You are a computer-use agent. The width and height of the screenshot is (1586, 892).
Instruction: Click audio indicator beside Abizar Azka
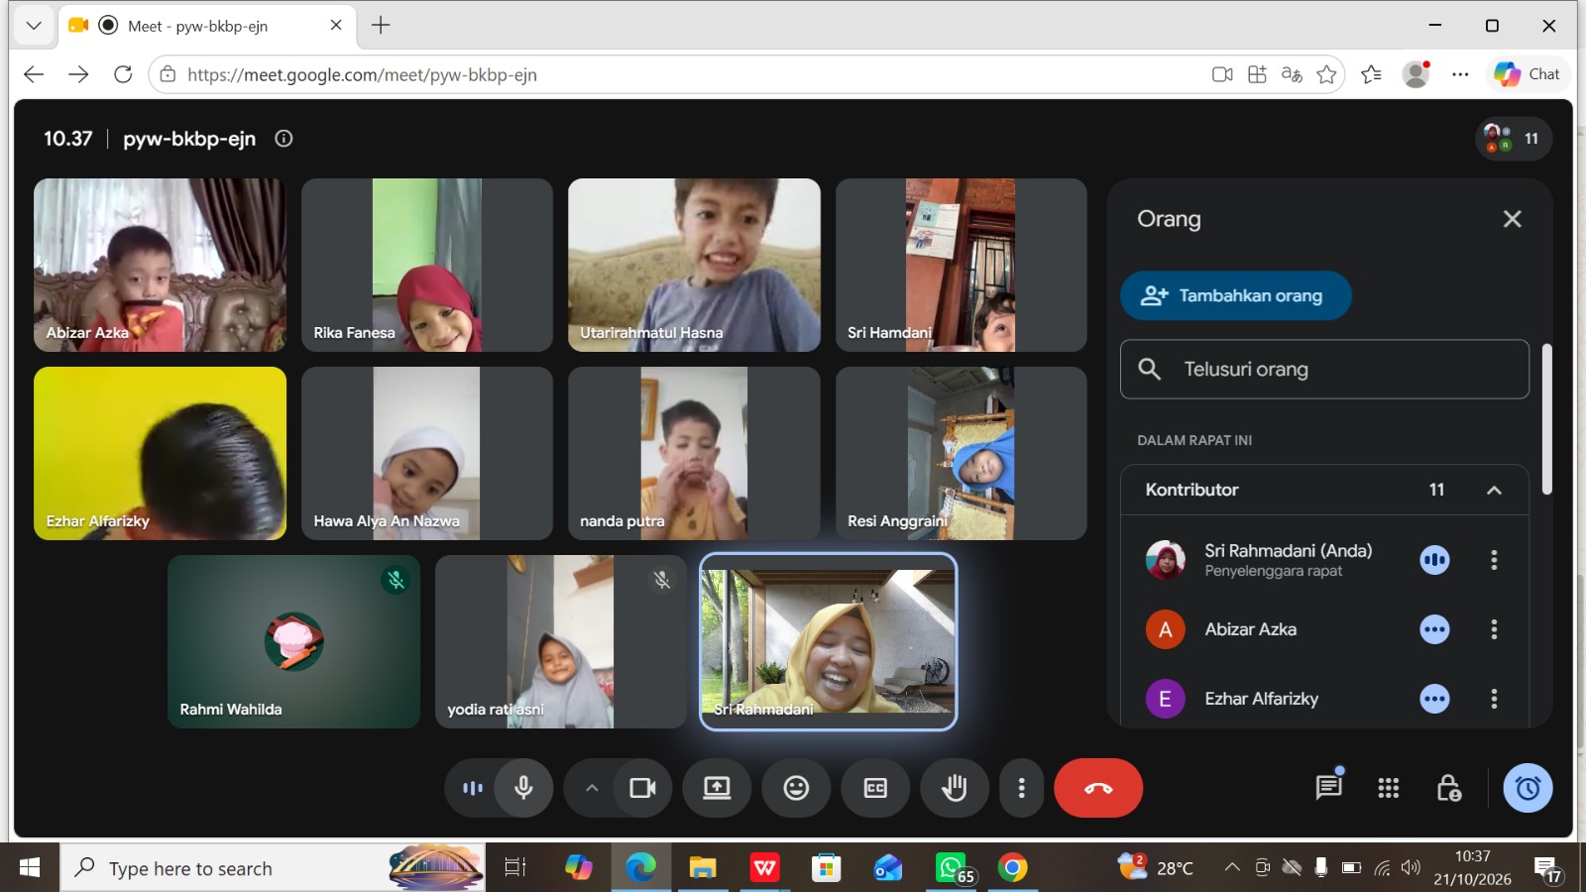pos(1434,629)
